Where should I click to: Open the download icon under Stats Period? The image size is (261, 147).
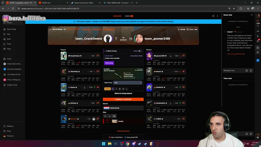click(x=127, y=89)
